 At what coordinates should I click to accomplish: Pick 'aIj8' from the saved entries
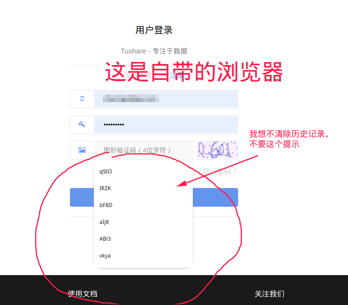click(x=104, y=222)
